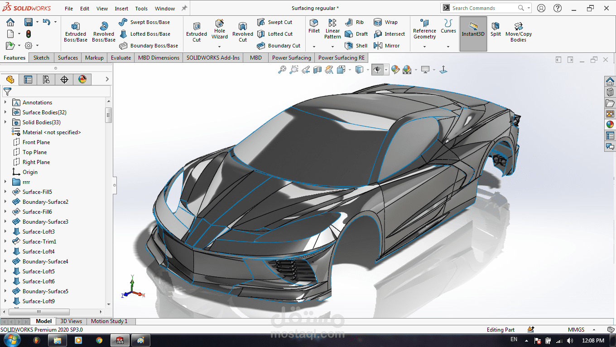This screenshot has height=347, width=616.
Task: Open the Hole Wizard
Action: [x=220, y=29]
